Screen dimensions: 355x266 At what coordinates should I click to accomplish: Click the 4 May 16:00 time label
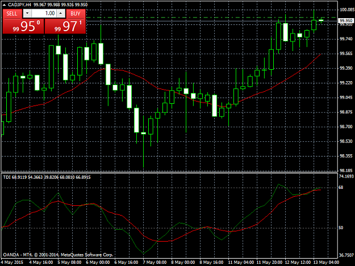(41, 263)
